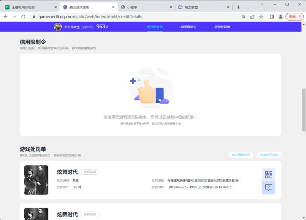Click the 963分 credit score
This screenshot has width=306, height=220.
click(x=102, y=26)
